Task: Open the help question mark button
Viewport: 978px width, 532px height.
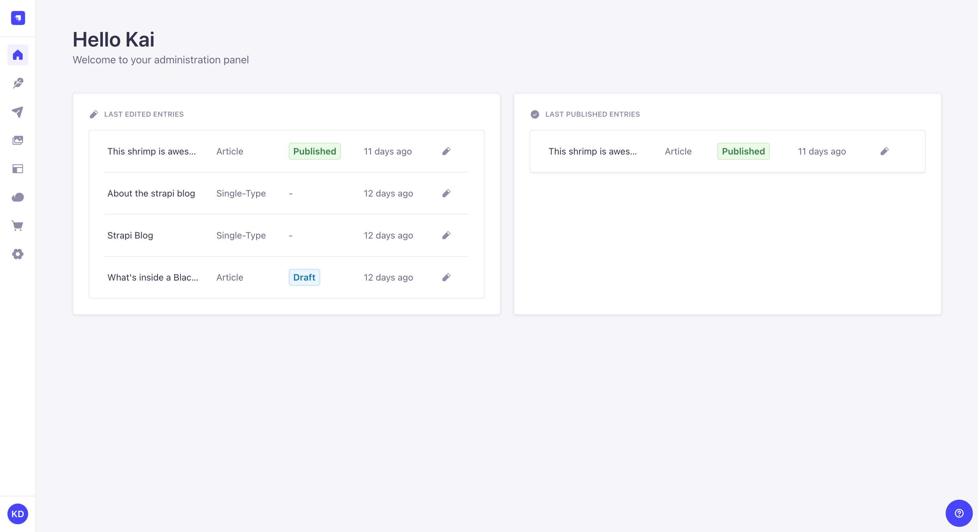Action: click(x=959, y=513)
